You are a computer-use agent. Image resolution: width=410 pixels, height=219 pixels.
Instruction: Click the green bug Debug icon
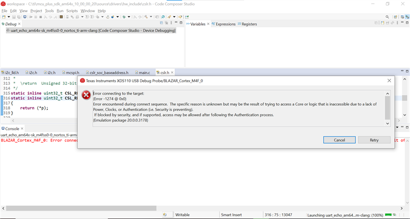[x=124, y=17]
